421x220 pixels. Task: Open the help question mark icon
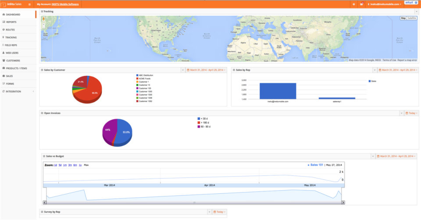[354, 4]
